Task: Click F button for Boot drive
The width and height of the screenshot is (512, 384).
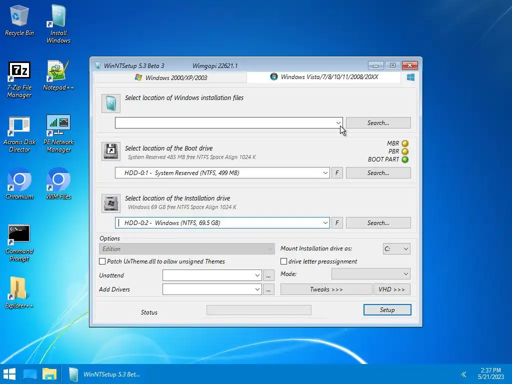Action: tap(337, 172)
